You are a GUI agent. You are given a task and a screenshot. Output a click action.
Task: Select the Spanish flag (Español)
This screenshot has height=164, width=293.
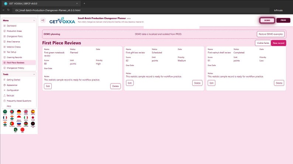click(x=33, y=112)
